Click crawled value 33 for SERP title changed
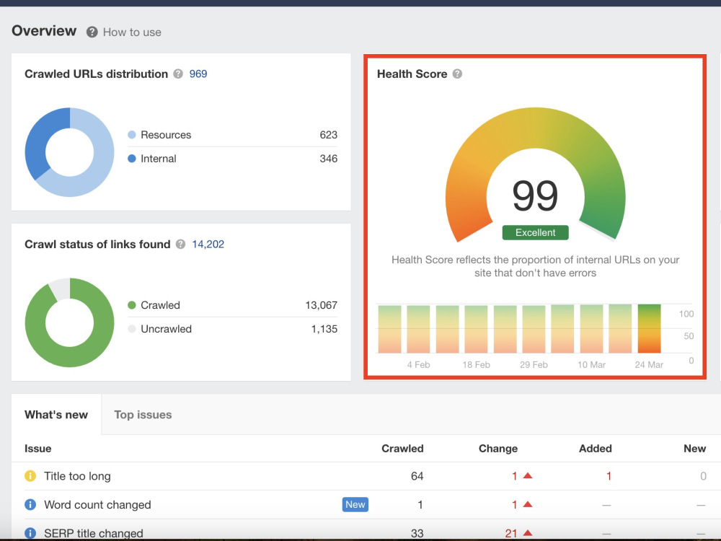Screen dimensions: 721x541 417,533
